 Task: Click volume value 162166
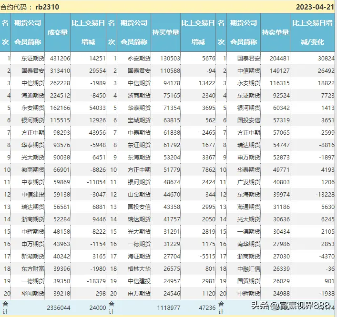60,108
